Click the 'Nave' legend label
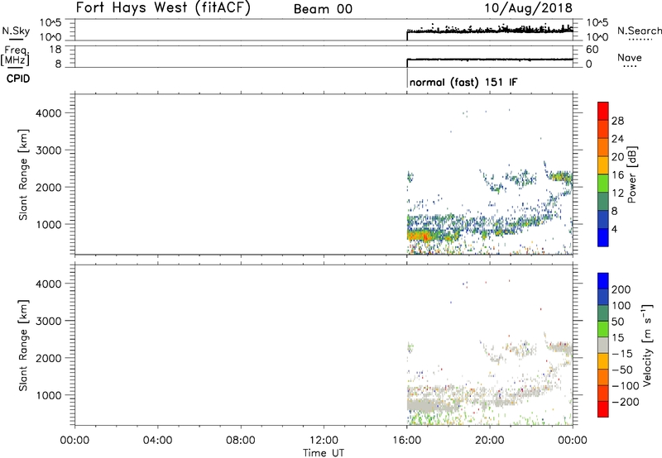 tap(630, 57)
